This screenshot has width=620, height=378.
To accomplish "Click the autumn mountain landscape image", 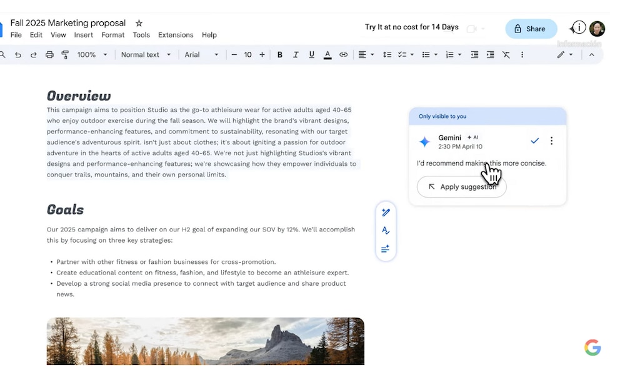I will [205, 341].
